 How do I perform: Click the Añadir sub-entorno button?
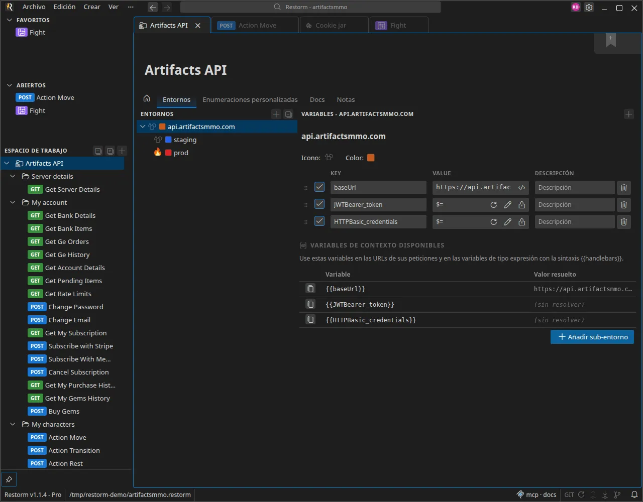click(592, 337)
